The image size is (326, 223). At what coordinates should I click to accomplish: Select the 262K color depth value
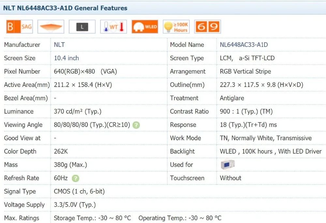61,151
